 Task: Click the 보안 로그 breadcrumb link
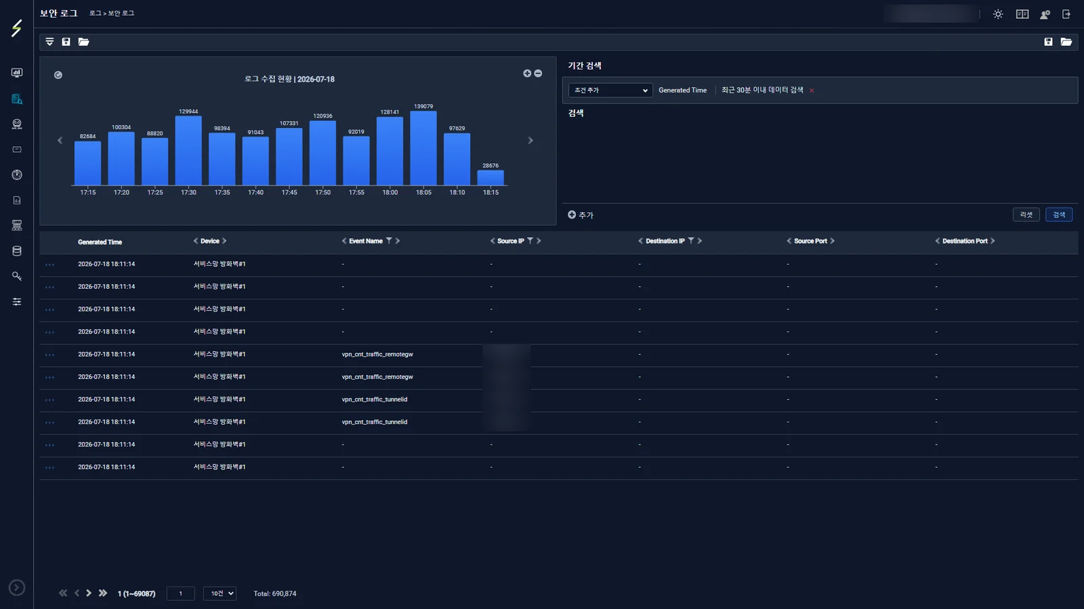[121, 14]
